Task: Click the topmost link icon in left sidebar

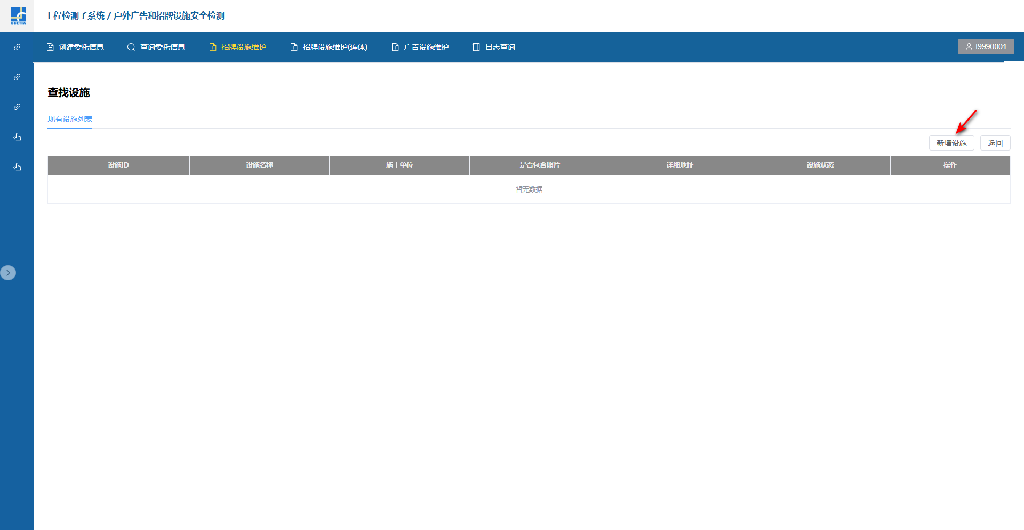Action: click(17, 47)
